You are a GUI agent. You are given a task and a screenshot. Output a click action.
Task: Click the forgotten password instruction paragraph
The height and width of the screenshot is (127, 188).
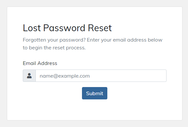(93, 44)
